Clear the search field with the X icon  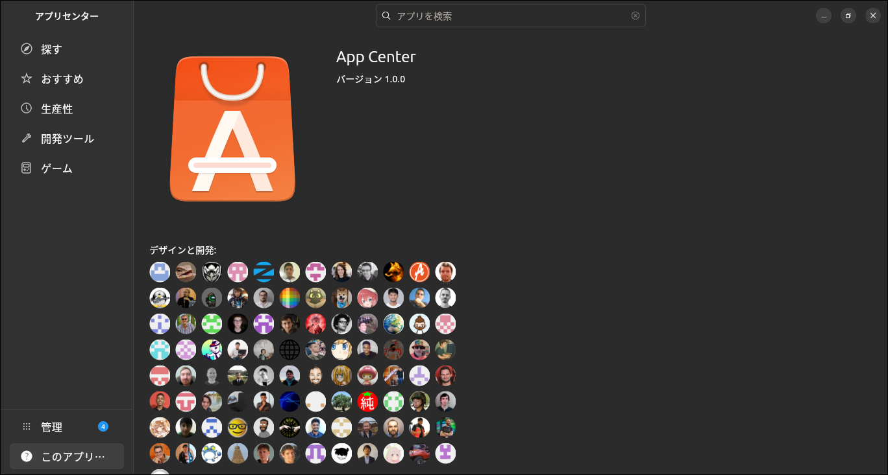coord(635,16)
